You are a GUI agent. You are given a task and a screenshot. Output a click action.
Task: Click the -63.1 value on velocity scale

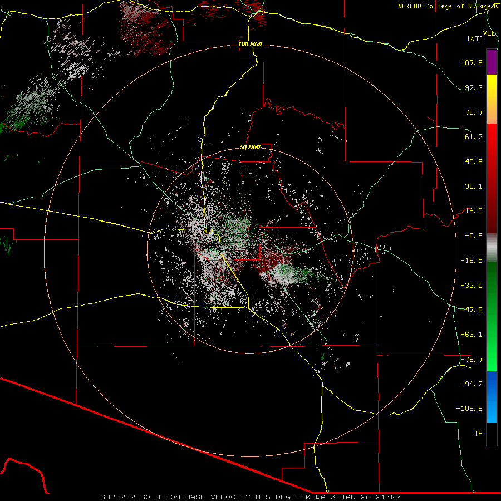click(471, 335)
